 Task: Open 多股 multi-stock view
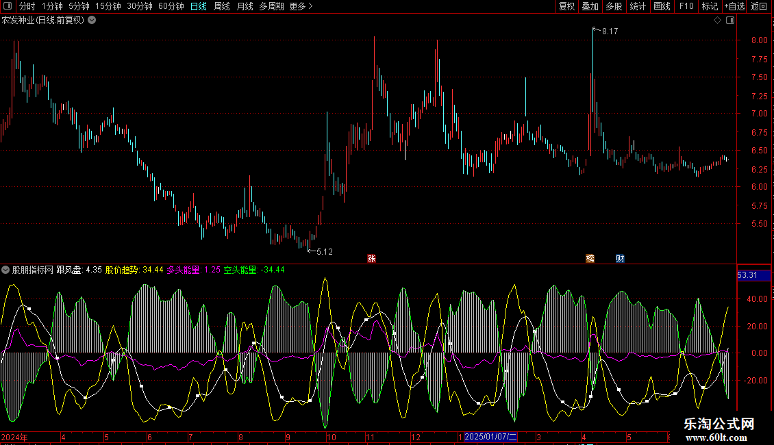[614, 6]
